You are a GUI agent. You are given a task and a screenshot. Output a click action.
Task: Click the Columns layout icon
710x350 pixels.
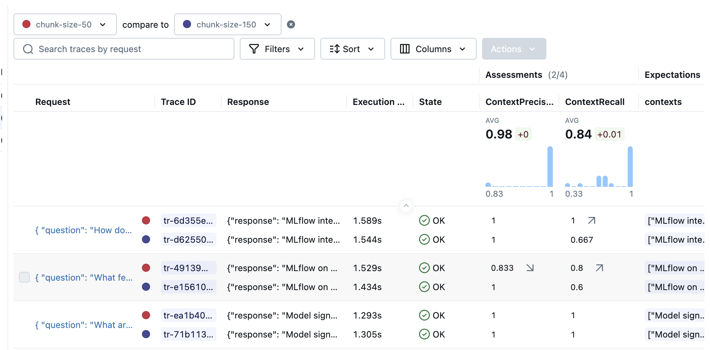pyautogui.click(x=404, y=49)
